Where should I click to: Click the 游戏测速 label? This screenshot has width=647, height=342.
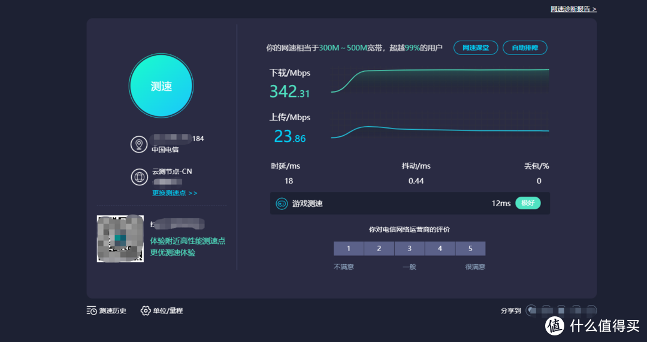click(307, 203)
